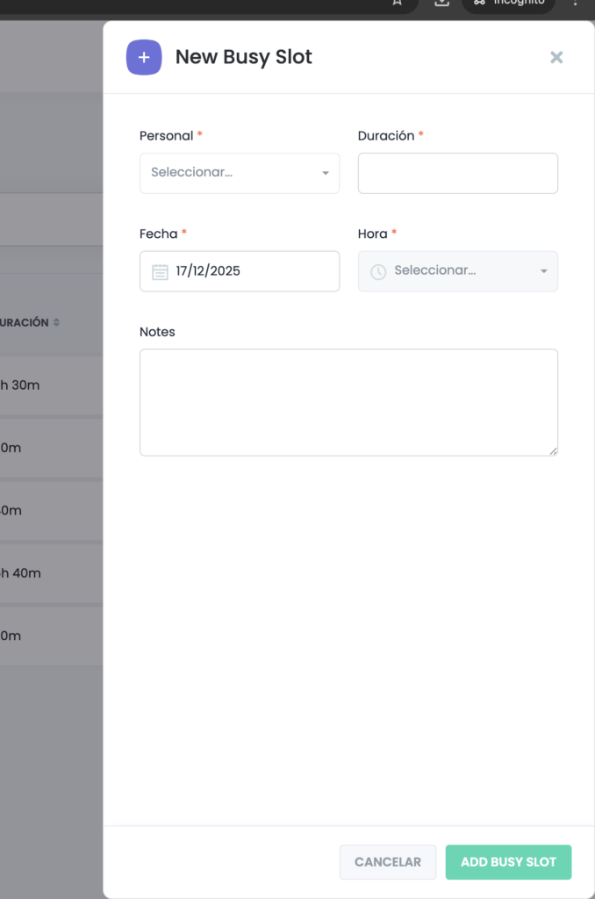This screenshot has height=899, width=595.
Task: Open the Incognito profile indicator
Action: point(508,4)
